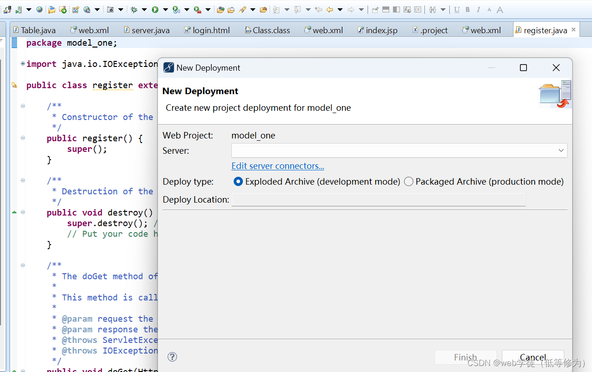
Task: Click the Run with coverage list icon
Action: pyautogui.click(x=176, y=10)
